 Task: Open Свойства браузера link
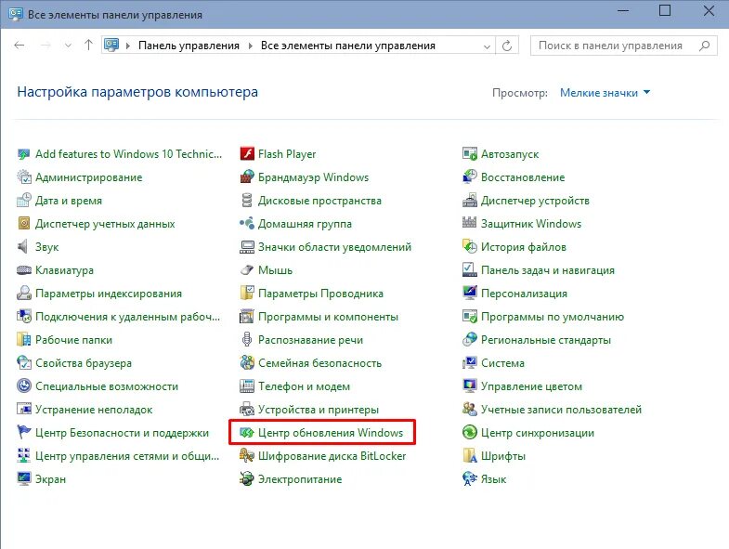84,363
